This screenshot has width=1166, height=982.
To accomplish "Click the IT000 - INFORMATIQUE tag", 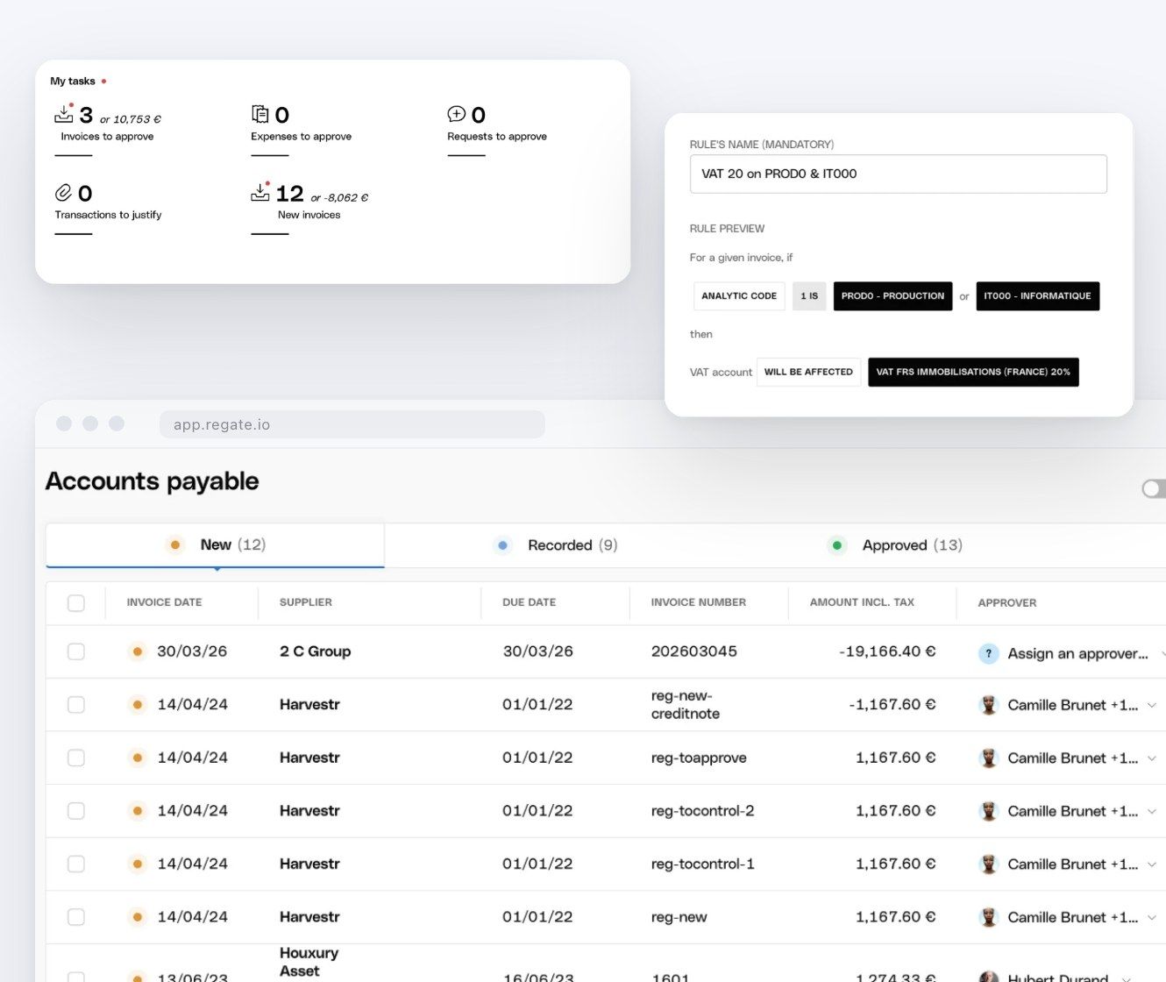I will pos(1037,296).
